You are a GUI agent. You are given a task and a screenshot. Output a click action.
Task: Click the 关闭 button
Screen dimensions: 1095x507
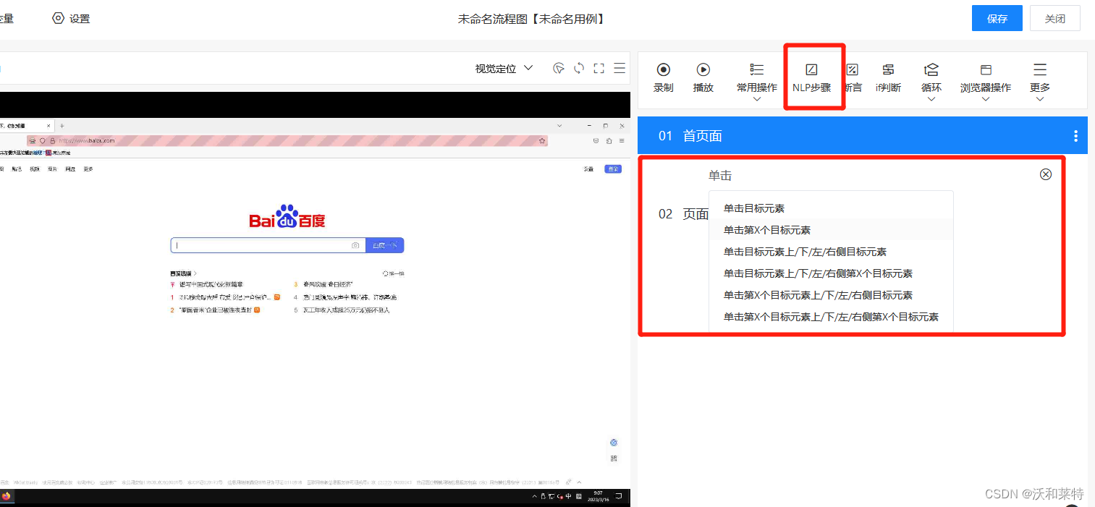pyautogui.click(x=1055, y=19)
